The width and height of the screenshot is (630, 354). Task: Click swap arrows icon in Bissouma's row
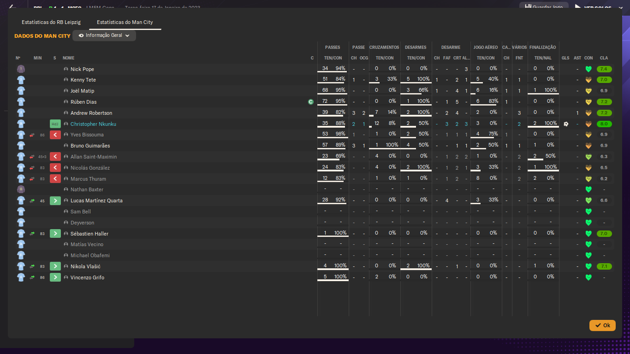pos(32,135)
